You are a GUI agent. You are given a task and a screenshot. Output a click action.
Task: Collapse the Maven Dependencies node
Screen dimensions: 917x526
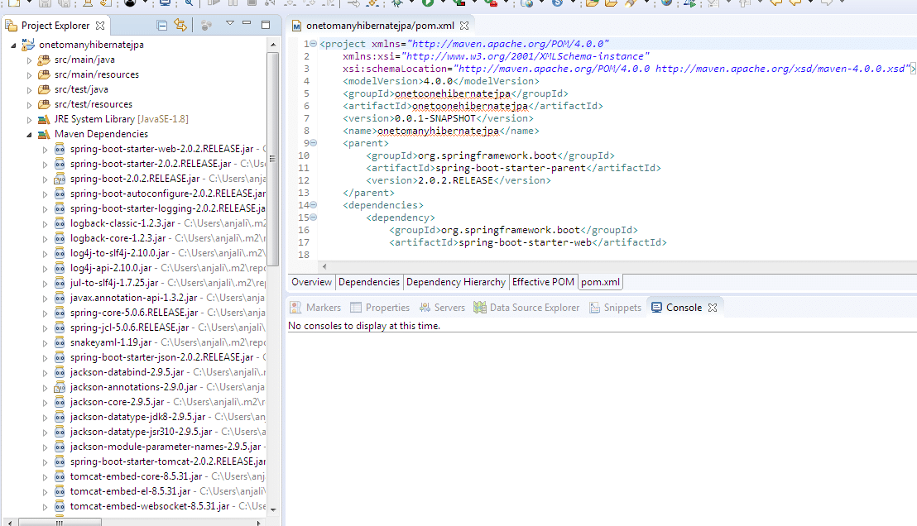pos(30,134)
